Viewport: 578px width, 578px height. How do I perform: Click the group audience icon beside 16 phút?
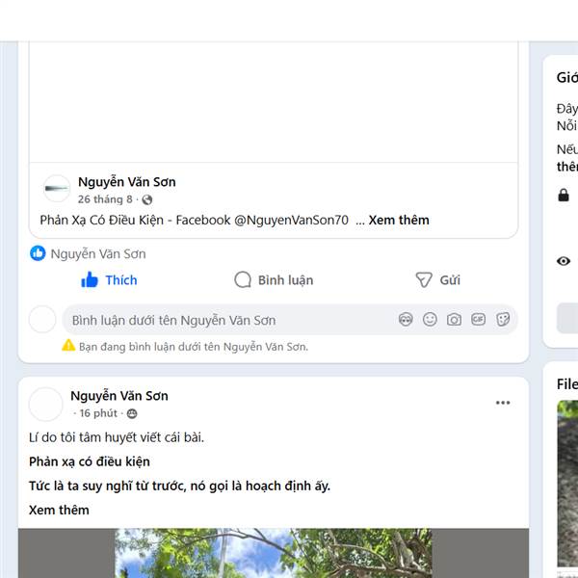[x=132, y=413]
